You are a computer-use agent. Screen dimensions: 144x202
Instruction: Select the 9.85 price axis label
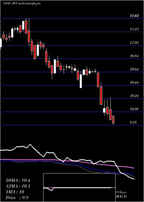click(133, 122)
